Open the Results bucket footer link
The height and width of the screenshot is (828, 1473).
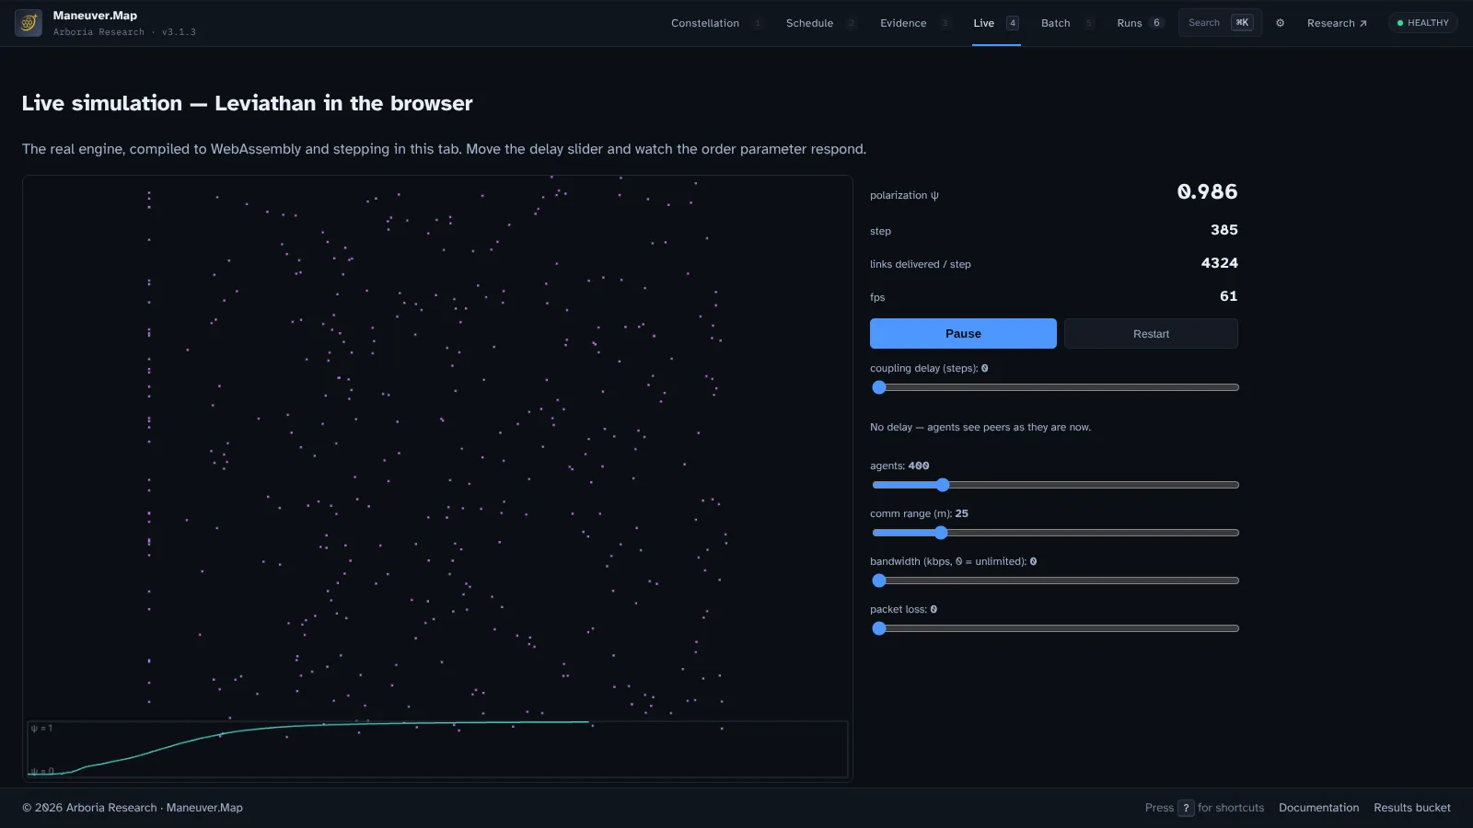click(x=1412, y=808)
